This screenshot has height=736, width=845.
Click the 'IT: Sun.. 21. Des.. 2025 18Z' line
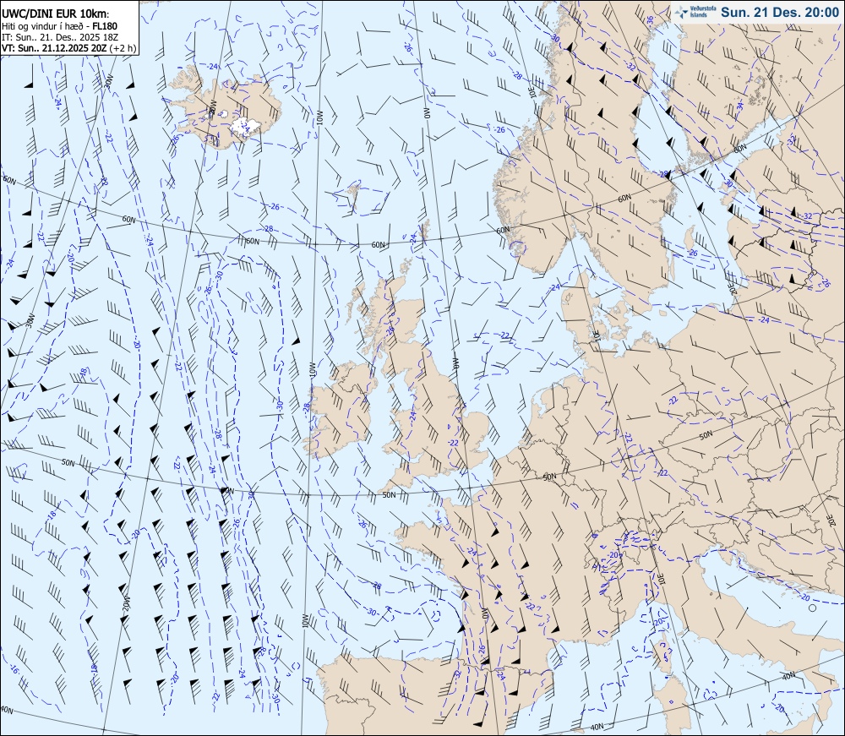point(60,37)
